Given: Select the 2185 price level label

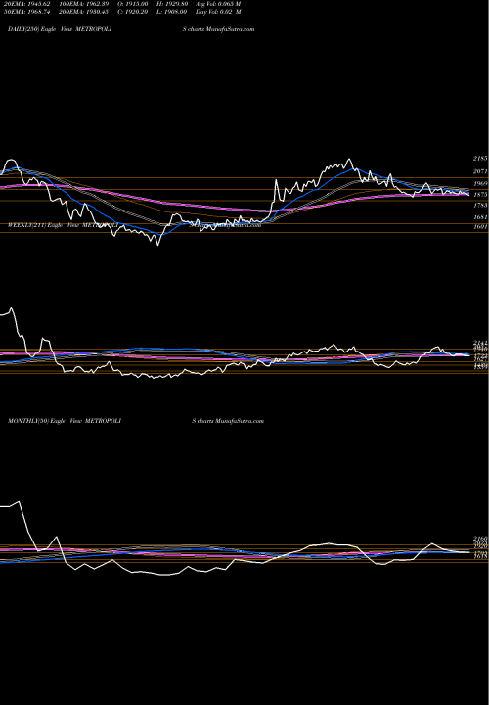Looking at the screenshot, I should point(480,159).
